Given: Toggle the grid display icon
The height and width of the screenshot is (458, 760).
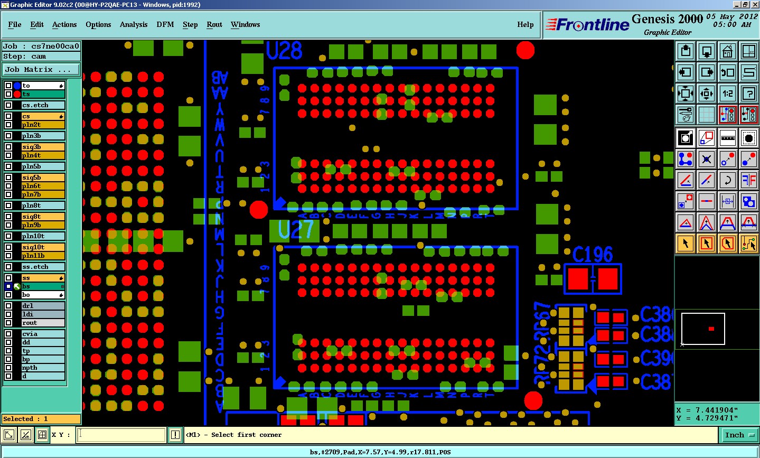Looking at the screenshot, I should coord(707,115).
